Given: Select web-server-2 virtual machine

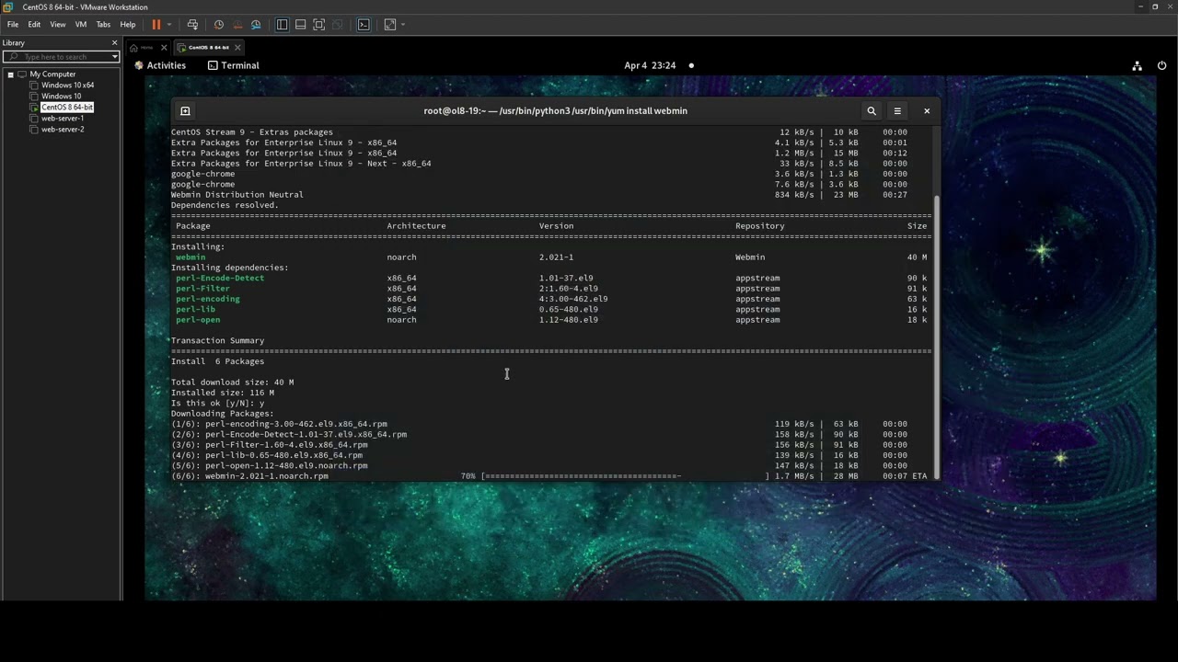Looking at the screenshot, I should click(x=63, y=130).
